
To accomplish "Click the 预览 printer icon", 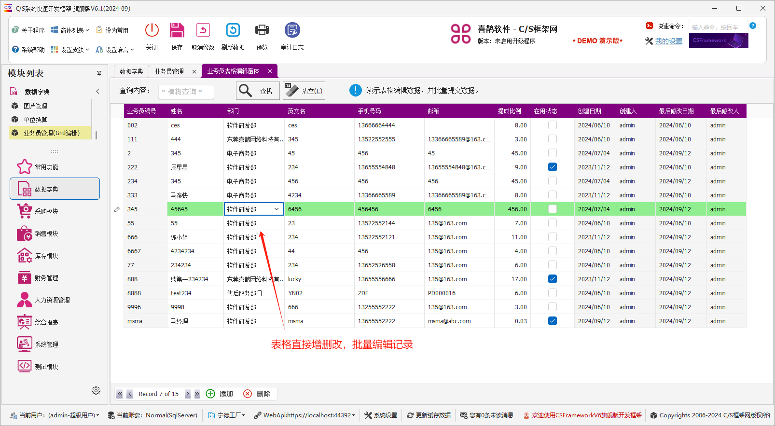I will point(262,30).
